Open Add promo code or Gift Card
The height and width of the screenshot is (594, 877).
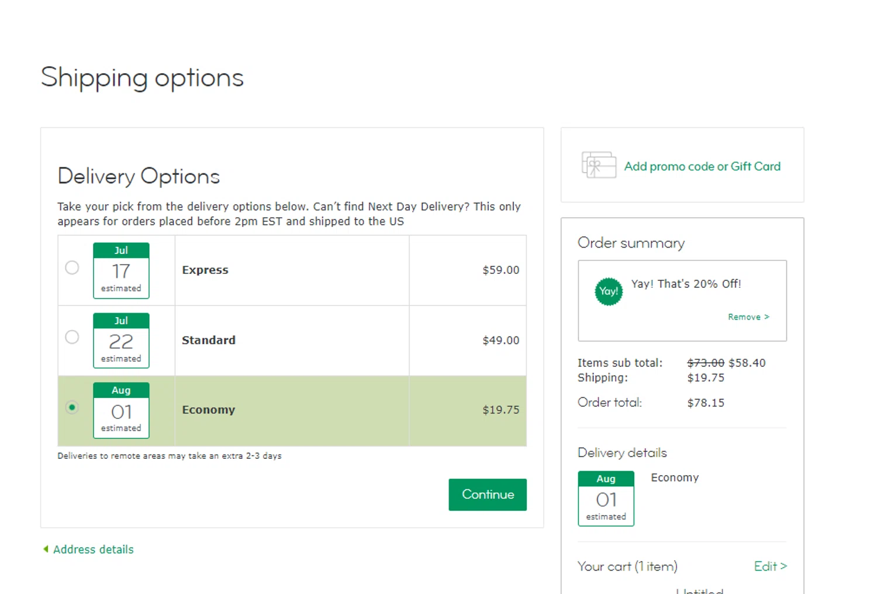[x=702, y=167]
